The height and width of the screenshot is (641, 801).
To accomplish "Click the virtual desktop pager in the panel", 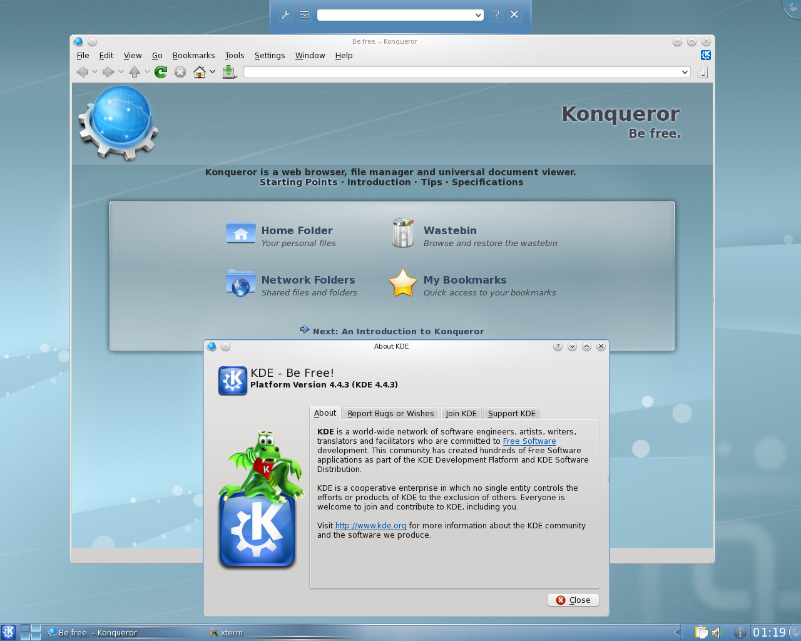I will coord(31,632).
